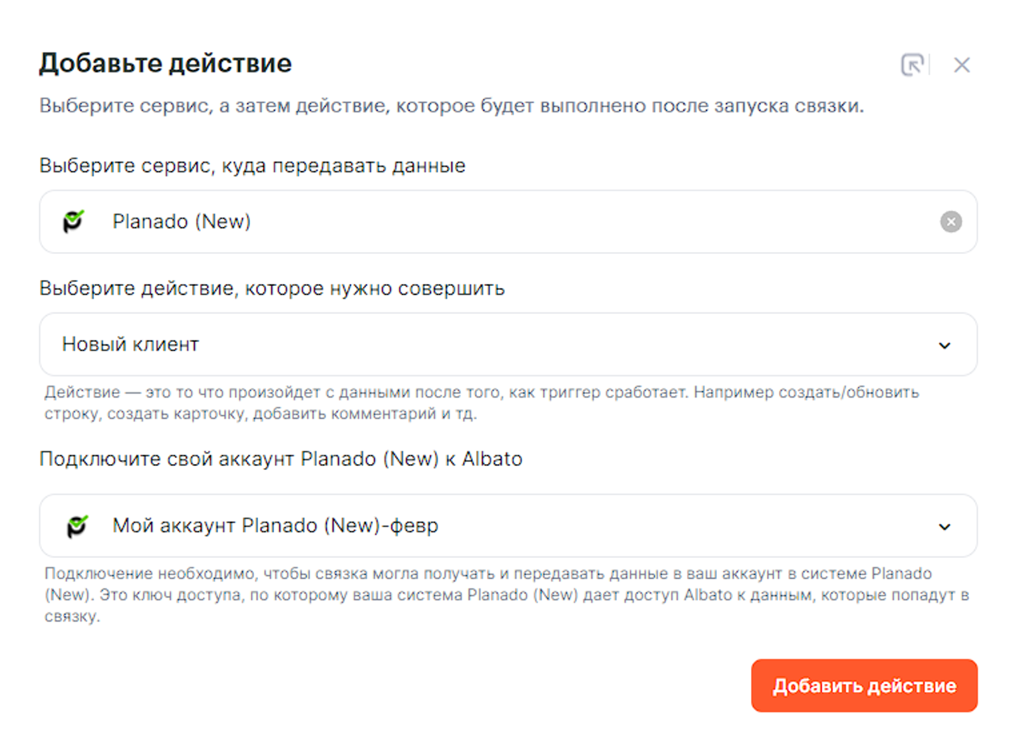Click the Добавьте действие dialog title
Viewport: 1011px width, 744px height.
165,63
